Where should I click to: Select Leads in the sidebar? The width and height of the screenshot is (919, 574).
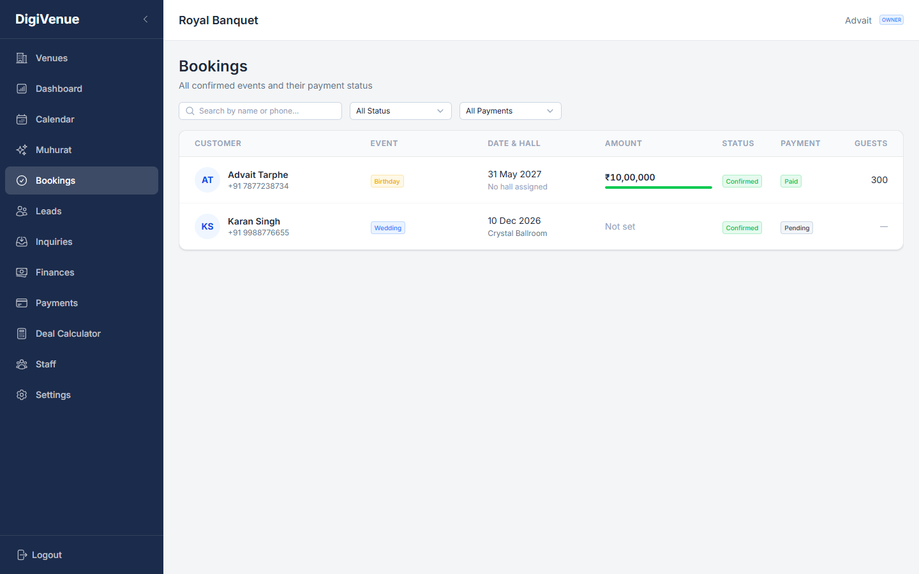click(x=82, y=211)
